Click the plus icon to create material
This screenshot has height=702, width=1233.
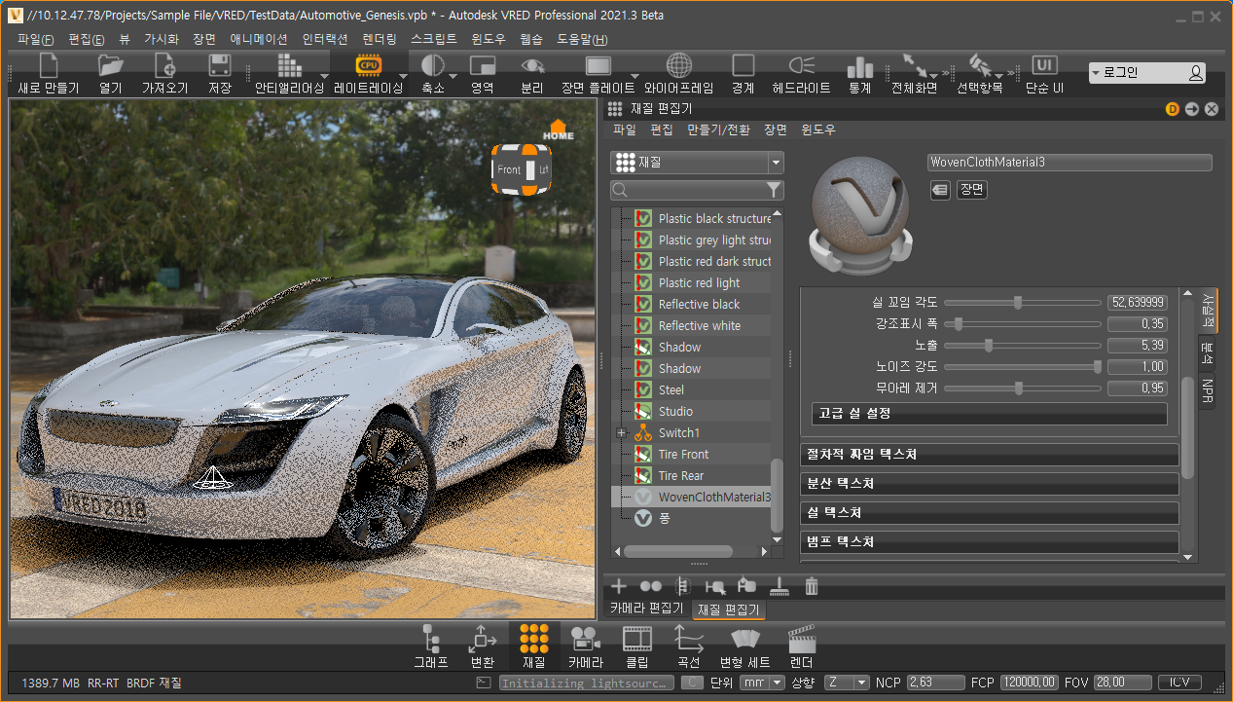[618, 586]
